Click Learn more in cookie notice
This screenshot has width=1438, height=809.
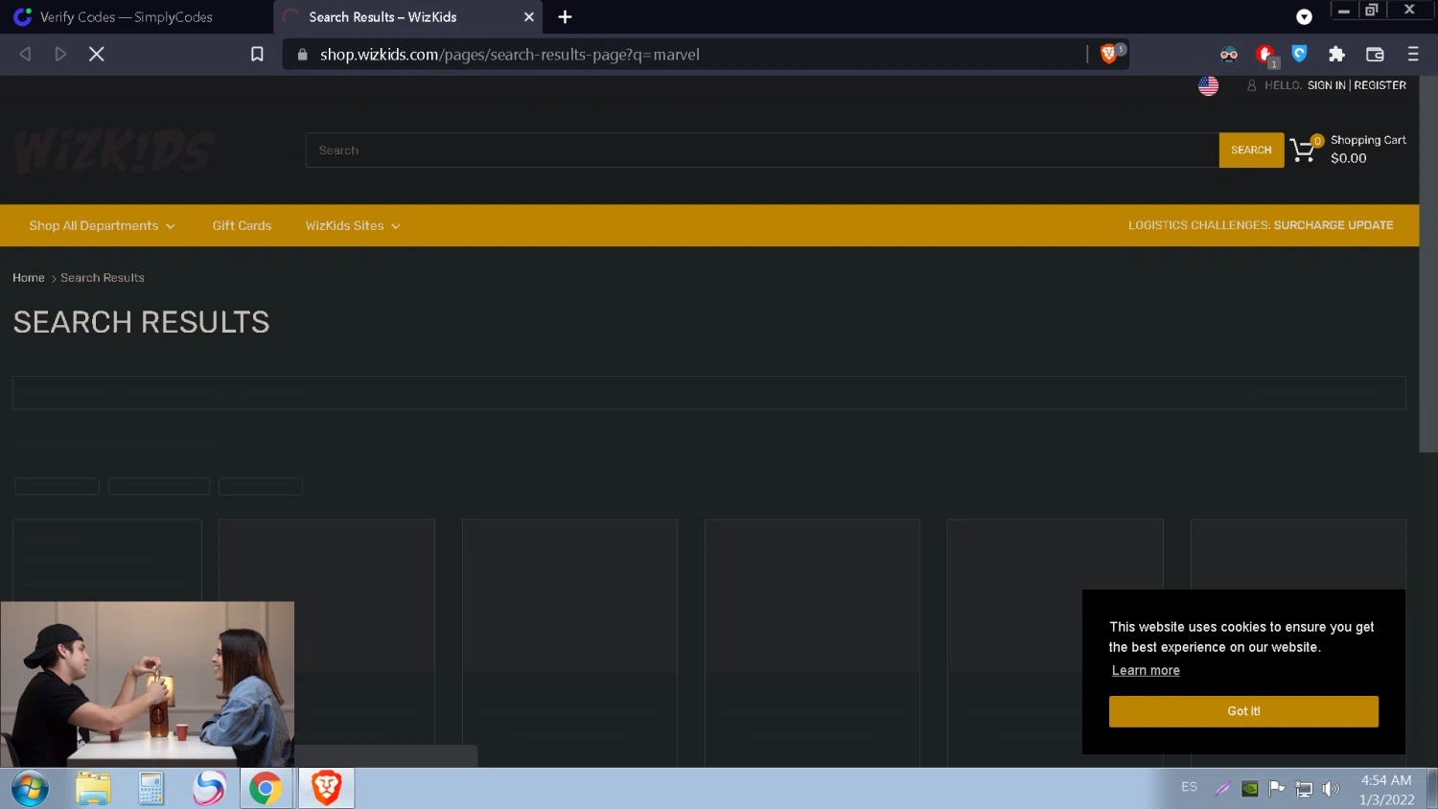[1146, 671]
